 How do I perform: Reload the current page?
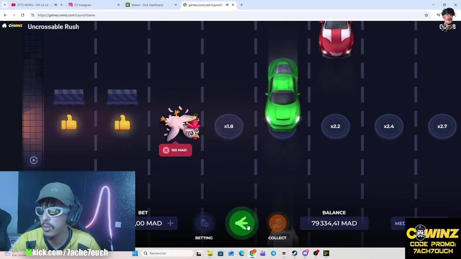(22, 15)
